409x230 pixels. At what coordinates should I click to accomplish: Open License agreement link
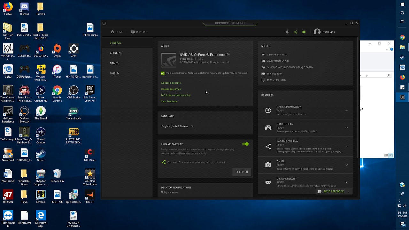171,89
